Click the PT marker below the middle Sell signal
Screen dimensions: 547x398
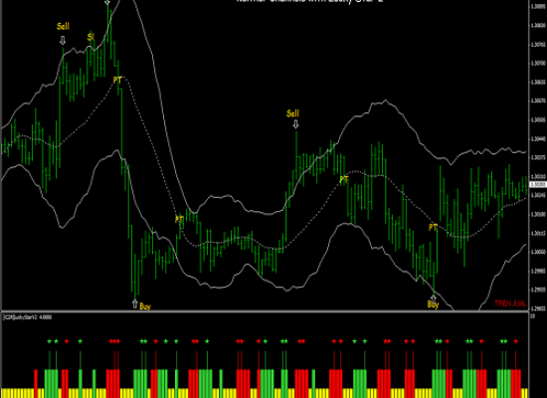(x=344, y=180)
